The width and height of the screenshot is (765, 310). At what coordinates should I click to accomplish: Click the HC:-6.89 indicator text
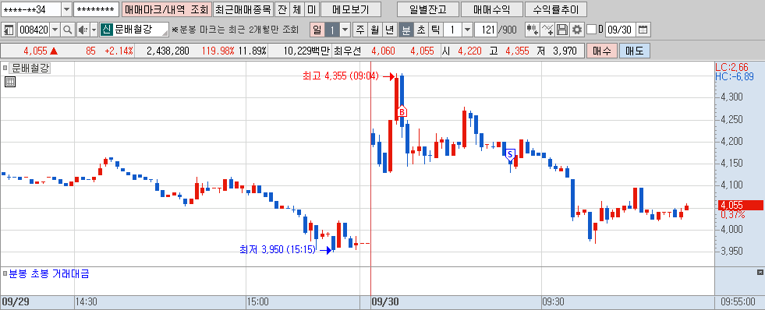tap(735, 76)
